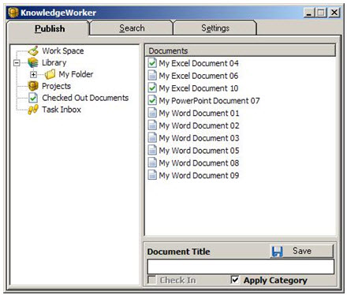This screenshot has width=347, height=295.
Task: Close the KnowledgeWorker window
Action: coord(334,13)
